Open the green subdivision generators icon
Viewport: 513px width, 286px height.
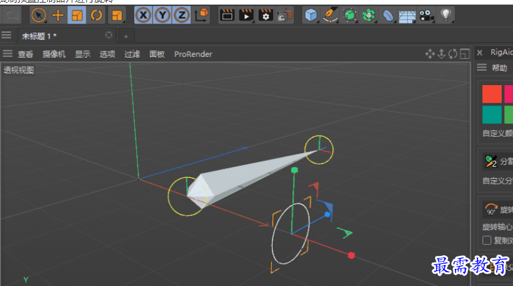tap(349, 15)
